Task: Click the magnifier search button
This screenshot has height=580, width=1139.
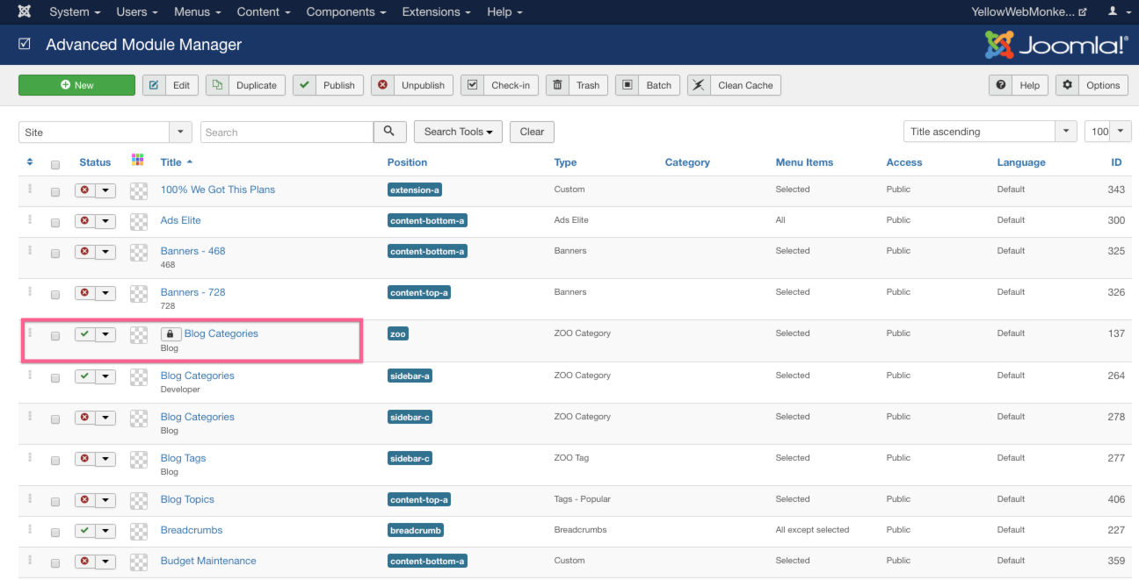Action: (389, 132)
